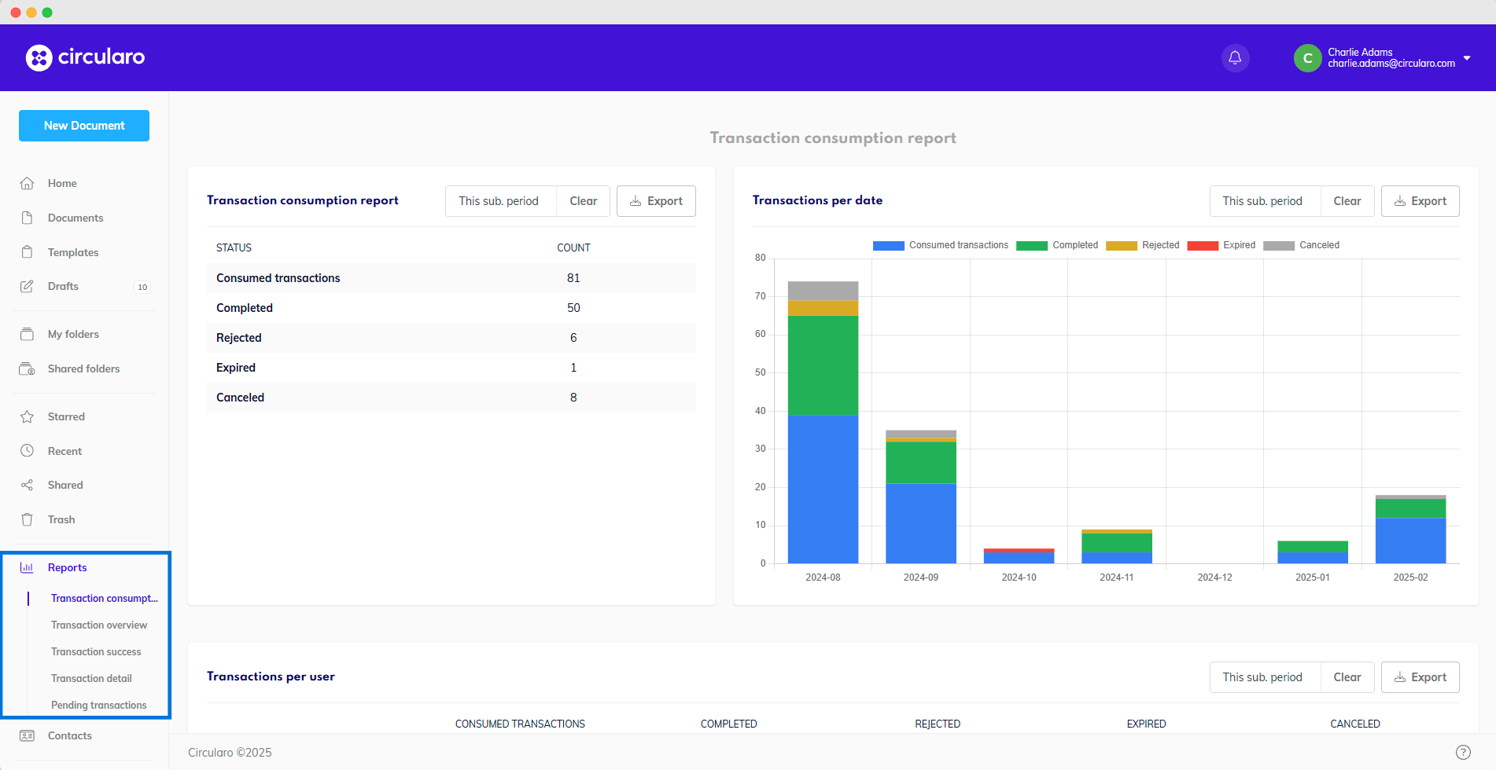Open Transaction overview report

pos(99,625)
